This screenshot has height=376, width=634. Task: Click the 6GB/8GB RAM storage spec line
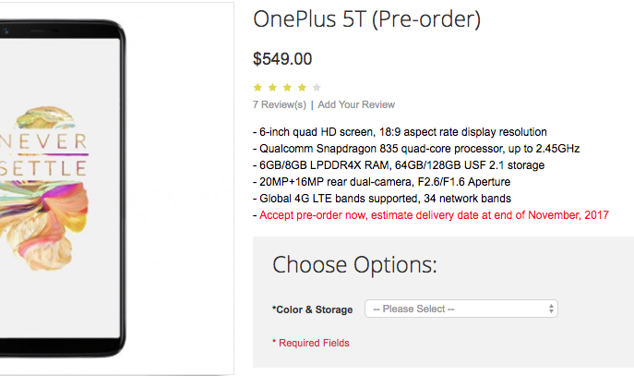pyautogui.click(x=401, y=165)
